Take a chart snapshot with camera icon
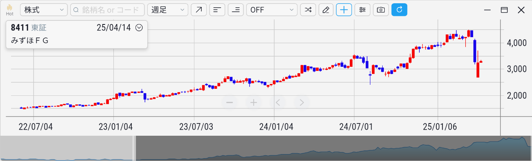This screenshot has height=161, width=532. coord(381,10)
